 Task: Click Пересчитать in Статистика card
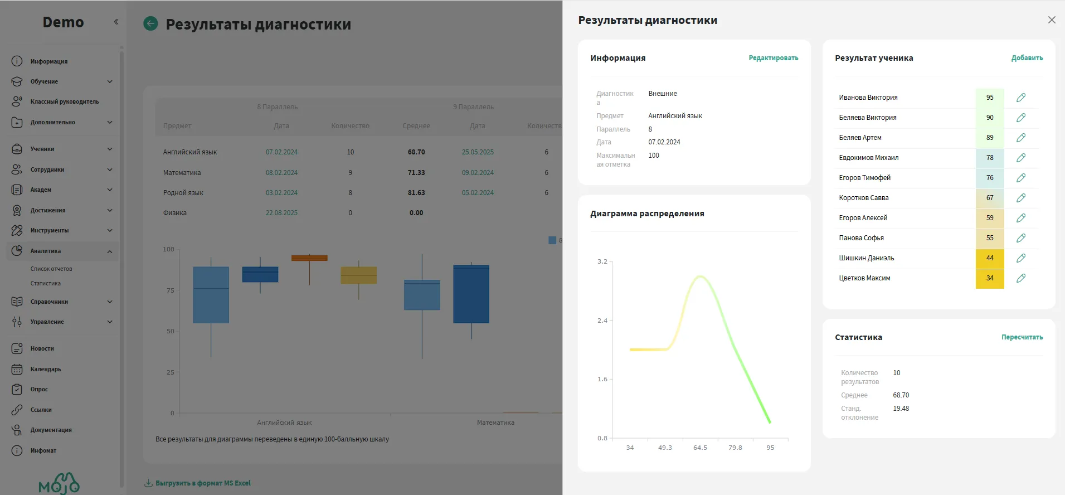click(1022, 337)
